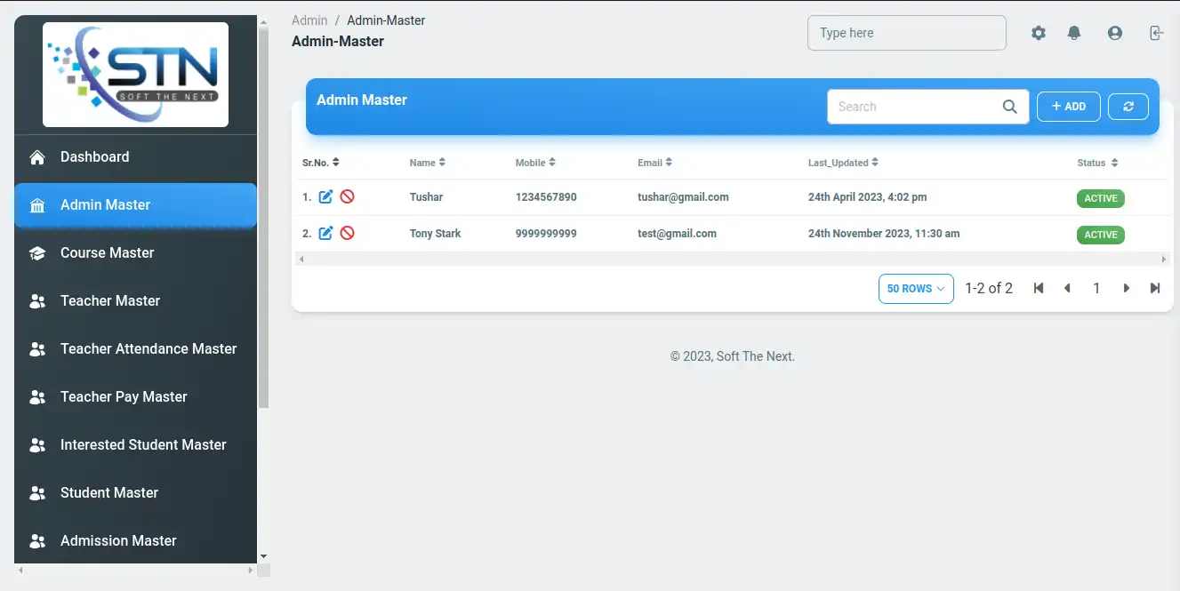Screen dimensions: 1180x591
Task: Open Course Master in the sidebar
Action: click(x=107, y=253)
